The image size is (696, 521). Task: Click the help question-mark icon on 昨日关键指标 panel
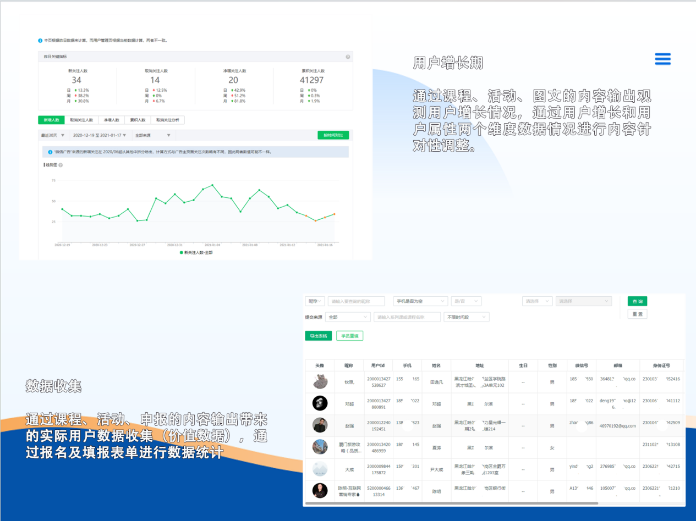click(x=347, y=57)
